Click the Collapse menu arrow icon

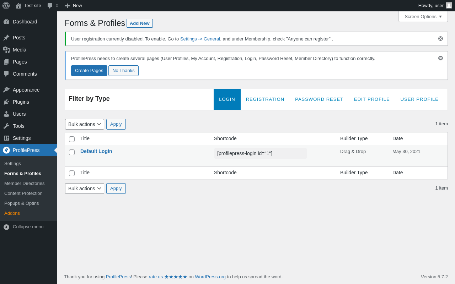point(6,227)
